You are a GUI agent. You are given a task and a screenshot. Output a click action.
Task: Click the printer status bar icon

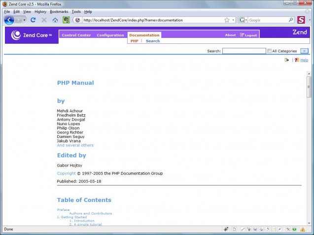point(261,229)
